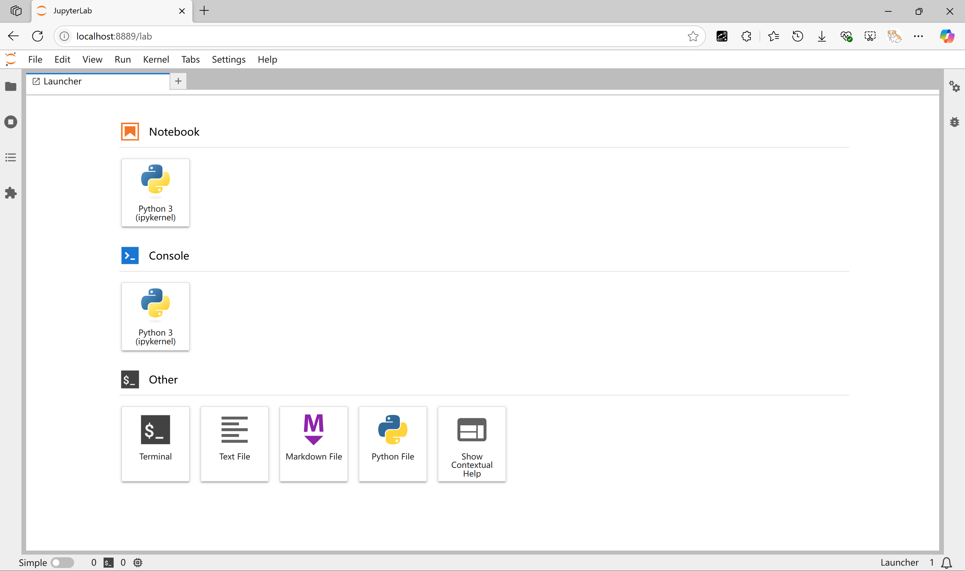Click the notifications bell in status bar
Viewport: 965px width, 571px height.
point(946,562)
